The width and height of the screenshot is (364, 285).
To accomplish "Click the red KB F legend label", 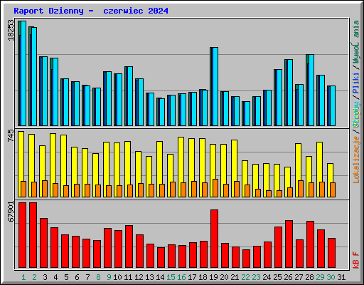I will (356, 260).
